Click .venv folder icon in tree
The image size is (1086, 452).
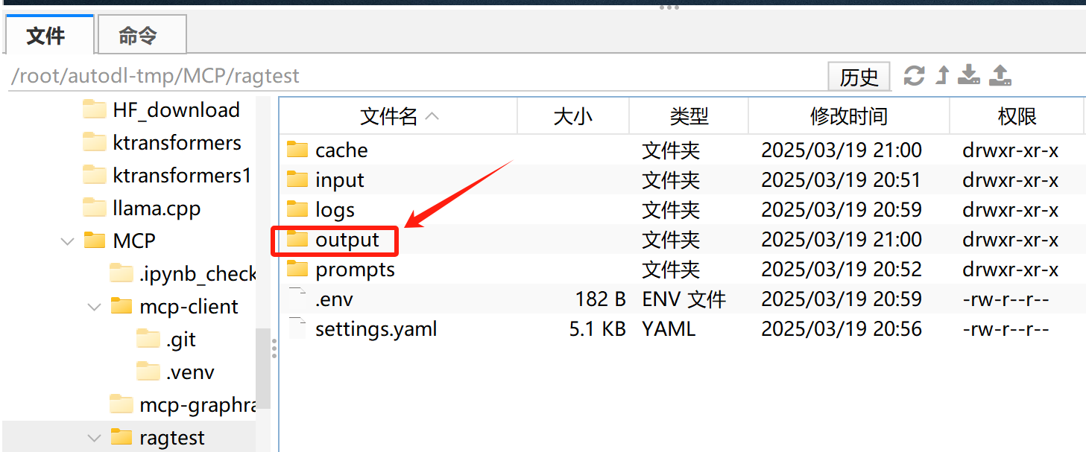pyautogui.click(x=148, y=372)
